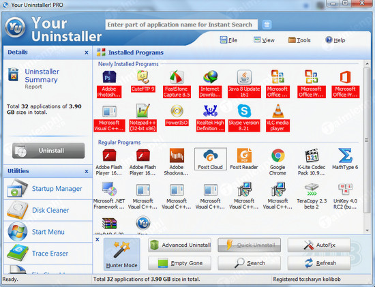Select Notepad++ (32-bit x86) icon
This screenshot has width=375, height=287.
click(143, 111)
